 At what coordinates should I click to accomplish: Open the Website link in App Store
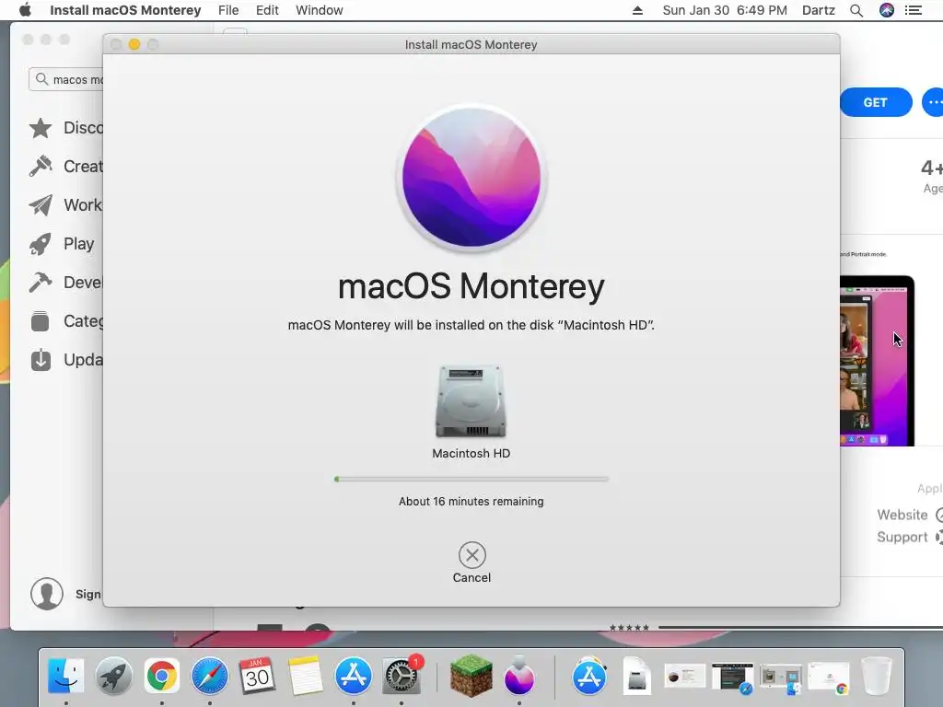point(909,515)
